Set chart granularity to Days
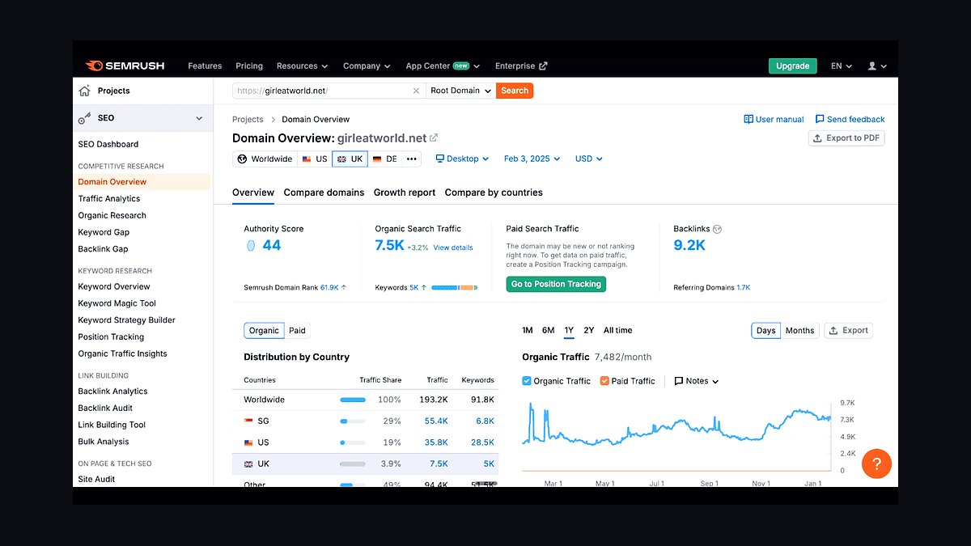The width and height of the screenshot is (971, 546). pos(766,330)
